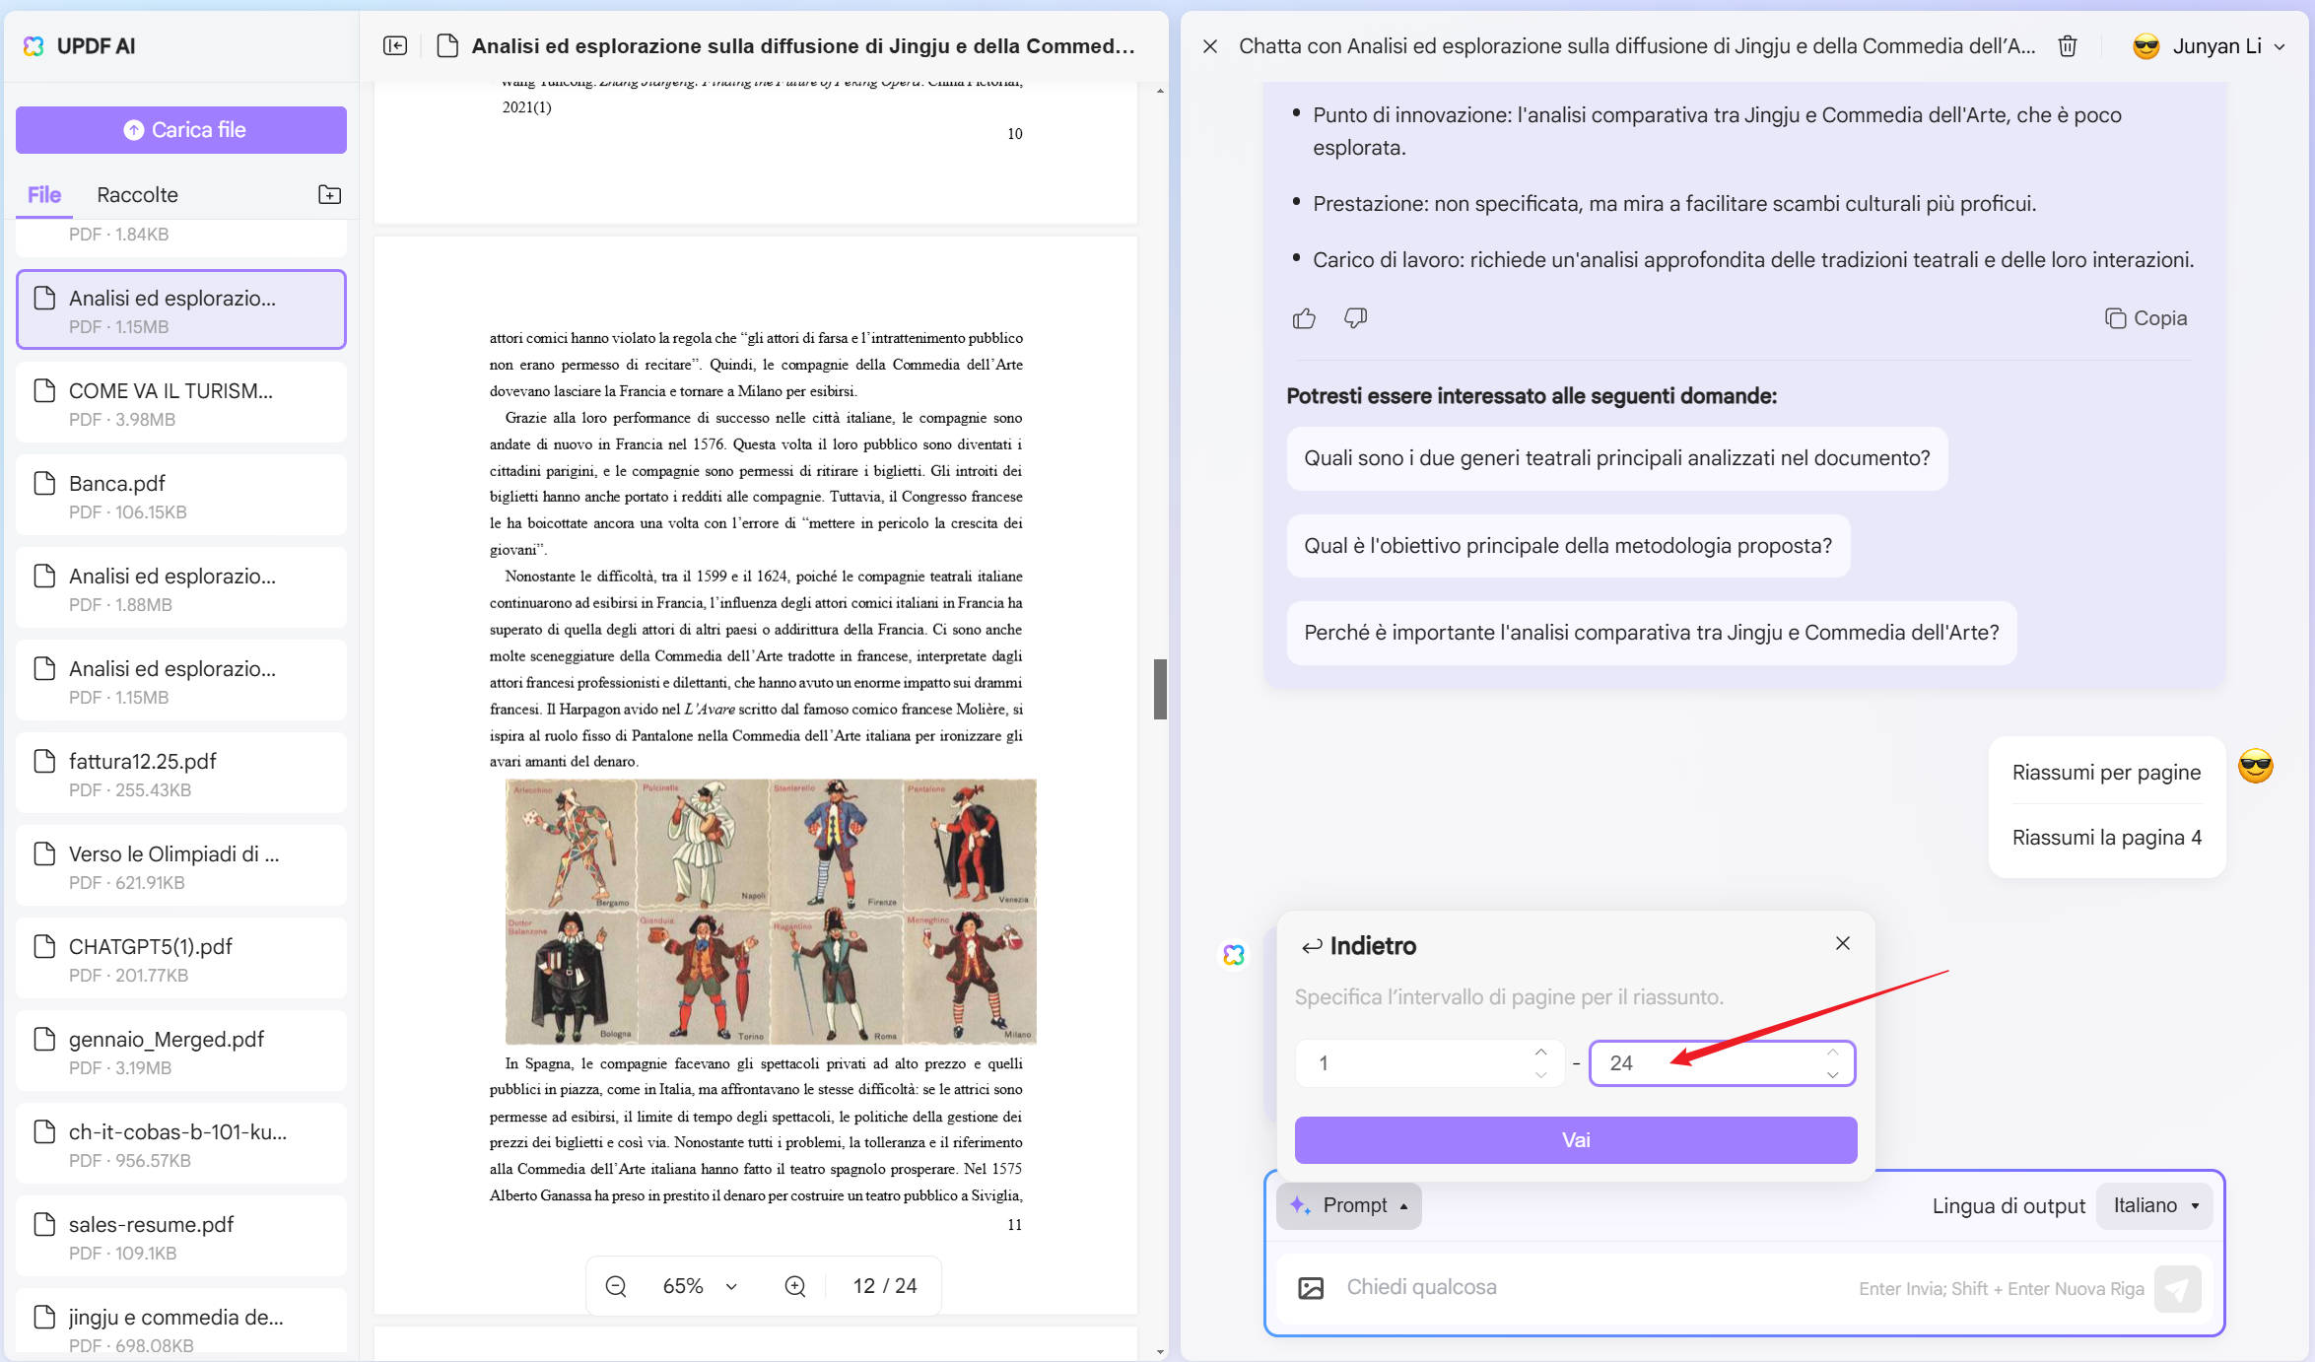Collapse the file sidebar panel icon

pos(395,46)
